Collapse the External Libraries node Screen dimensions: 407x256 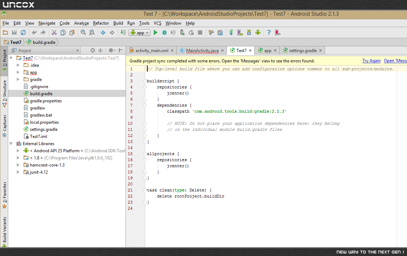point(11,143)
